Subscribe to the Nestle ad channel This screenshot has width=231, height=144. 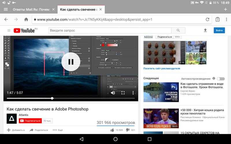click(x=165, y=37)
